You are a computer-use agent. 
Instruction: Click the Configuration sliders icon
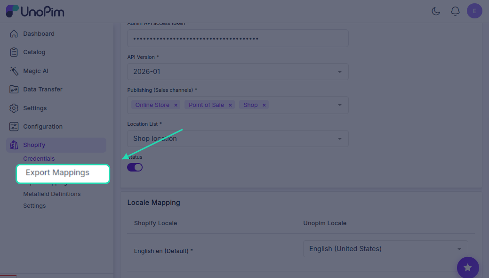(14, 126)
